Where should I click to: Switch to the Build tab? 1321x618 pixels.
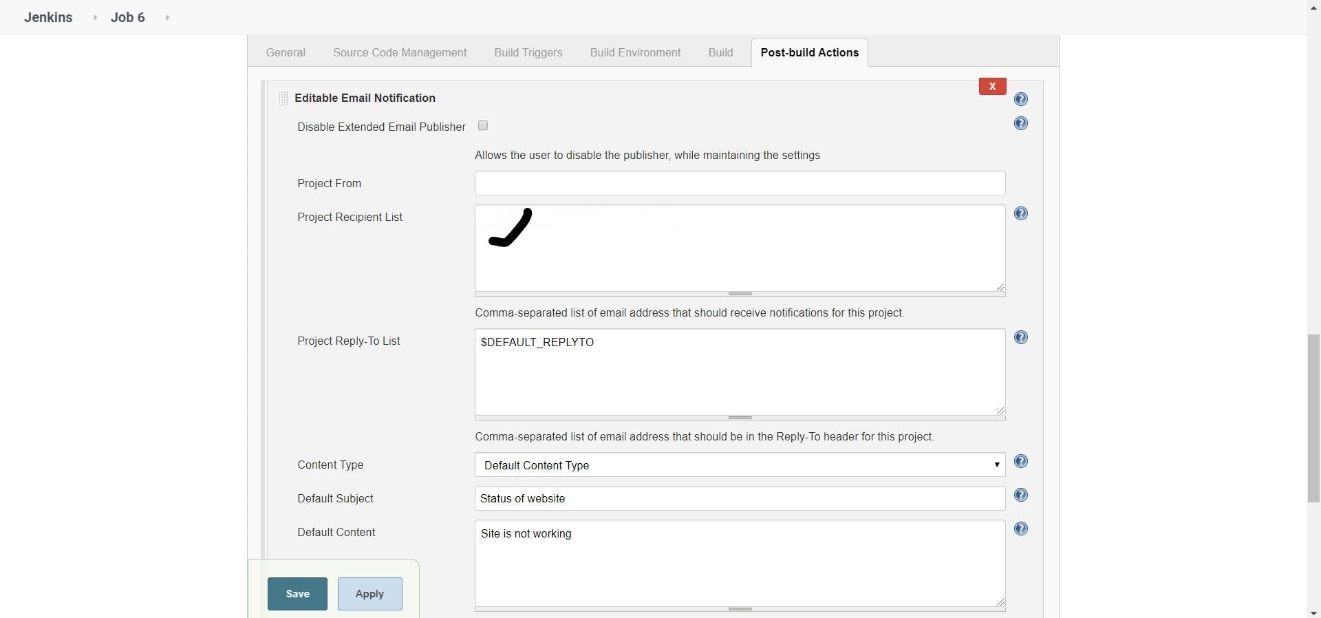tap(720, 52)
